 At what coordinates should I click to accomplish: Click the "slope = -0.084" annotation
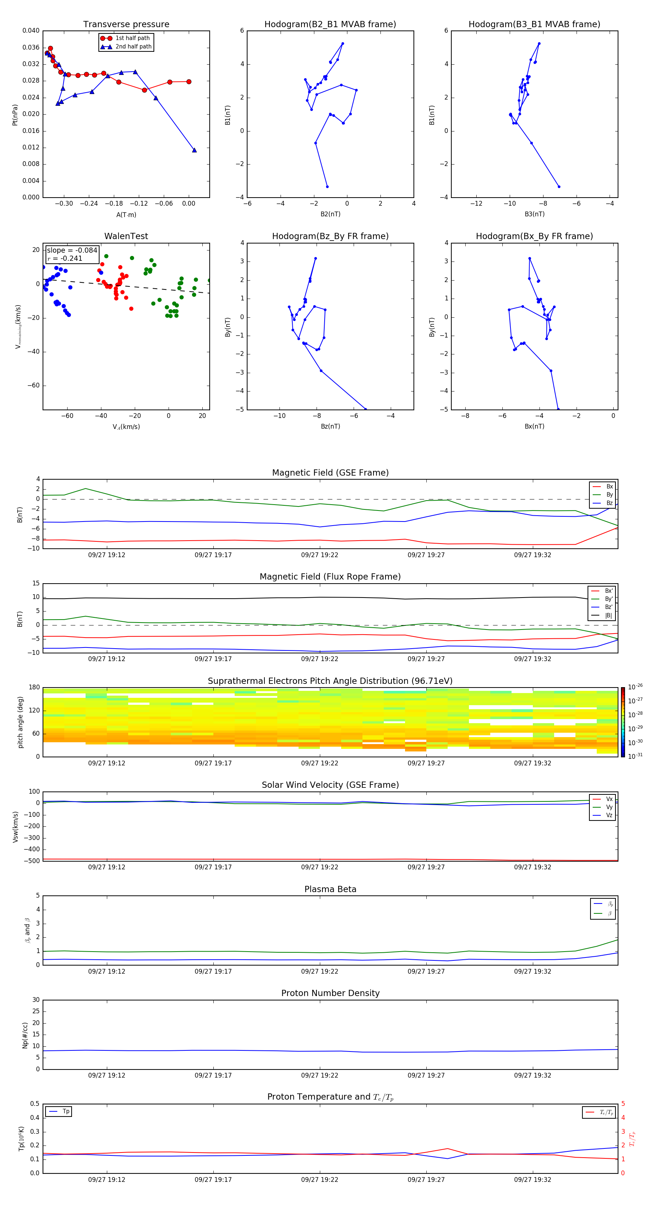click(72, 250)
